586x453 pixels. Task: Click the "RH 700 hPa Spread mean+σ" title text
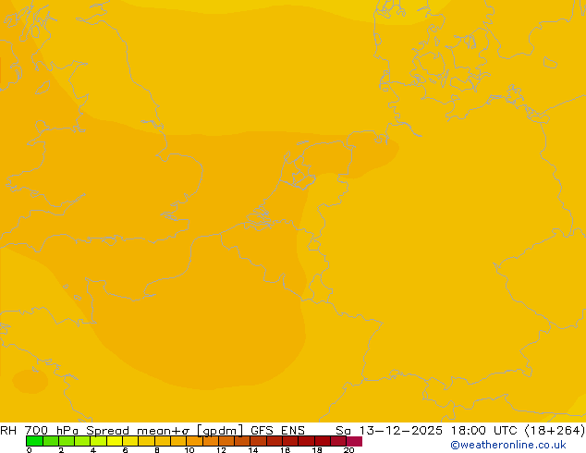click(x=95, y=431)
